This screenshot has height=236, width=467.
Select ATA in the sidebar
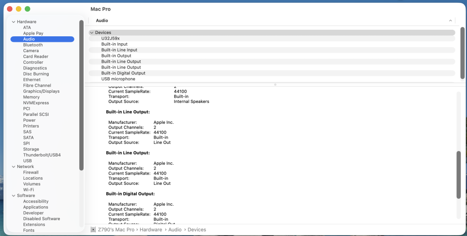pyautogui.click(x=27, y=27)
